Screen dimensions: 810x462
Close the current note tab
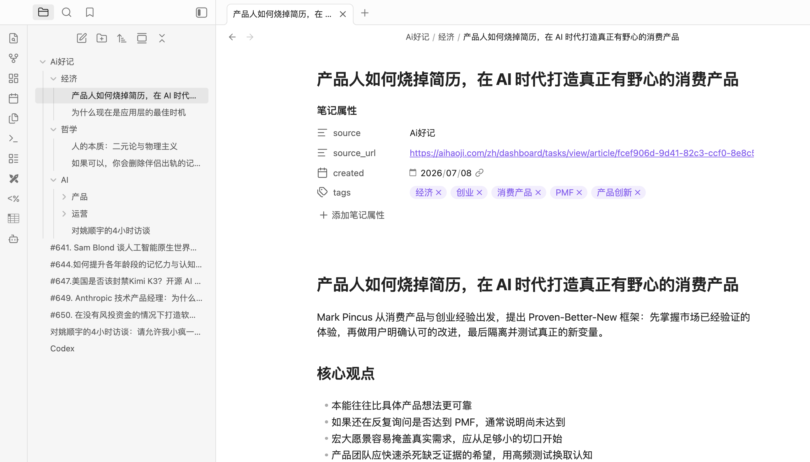343,14
